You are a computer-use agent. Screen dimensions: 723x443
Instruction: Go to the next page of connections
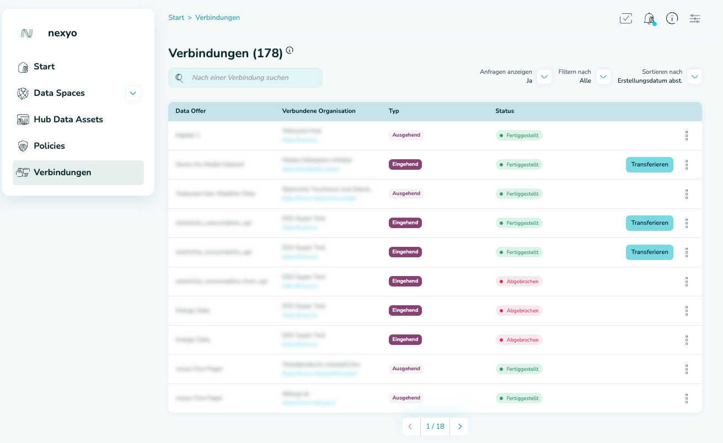459,426
